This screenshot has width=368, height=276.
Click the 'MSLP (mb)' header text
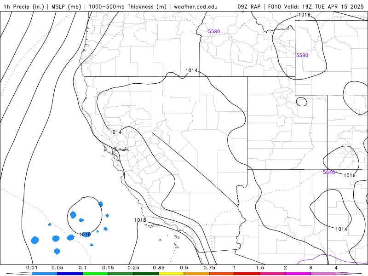66,6
